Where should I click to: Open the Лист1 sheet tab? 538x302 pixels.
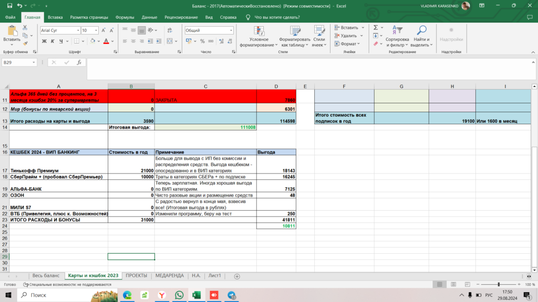pos(215,276)
